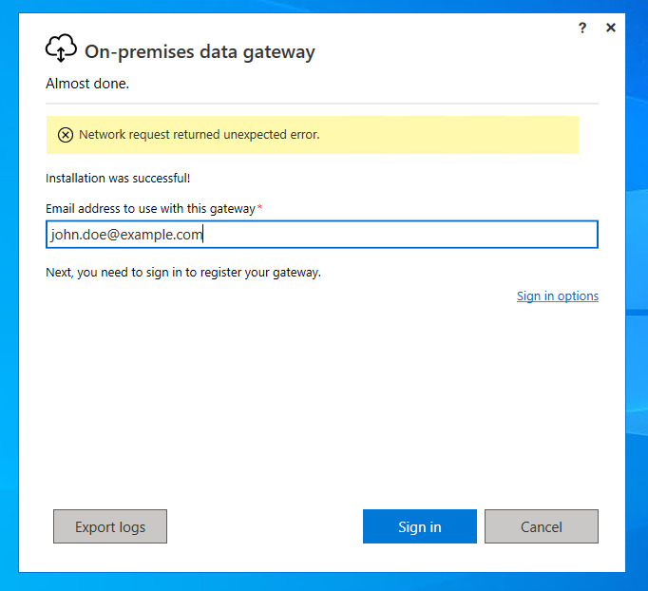Click the red required-field asterisk
This screenshot has width=648, height=591.
pyautogui.click(x=259, y=207)
